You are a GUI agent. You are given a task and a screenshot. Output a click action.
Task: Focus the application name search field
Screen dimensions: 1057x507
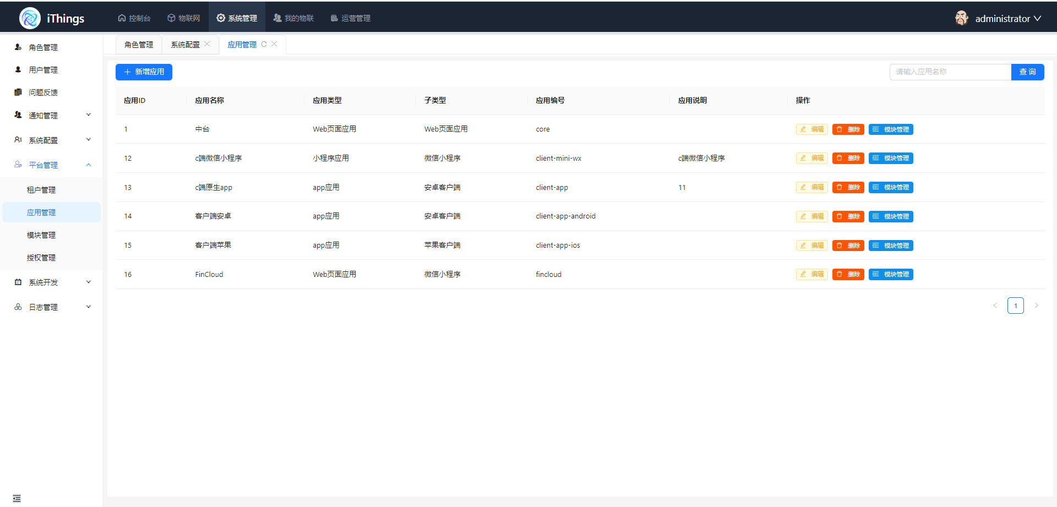tap(950, 72)
